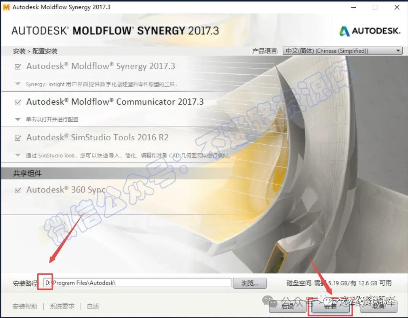This screenshot has width=408, height=318.
Task: Click the 后退 back button
Action: pyautogui.click(x=288, y=306)
